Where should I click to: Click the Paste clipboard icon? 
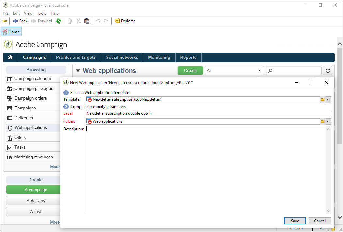(x=87, y=21)
